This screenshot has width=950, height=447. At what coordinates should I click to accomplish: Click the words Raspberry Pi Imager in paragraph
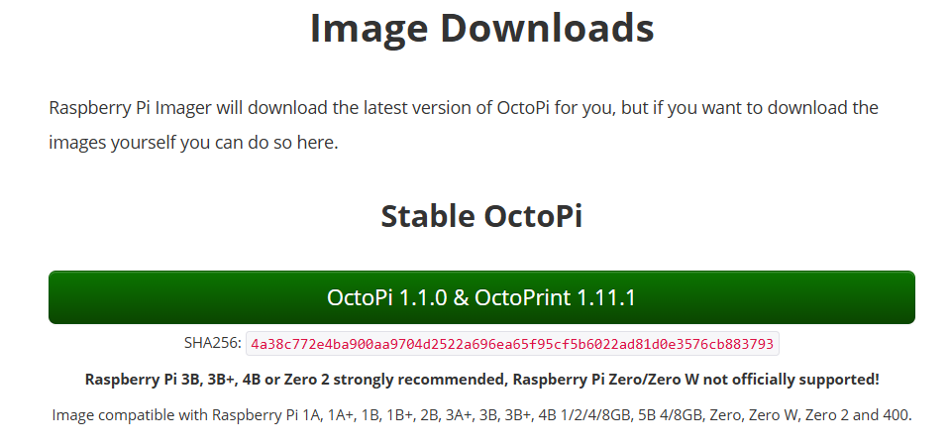pyautogui.click(x=130, y=109)
